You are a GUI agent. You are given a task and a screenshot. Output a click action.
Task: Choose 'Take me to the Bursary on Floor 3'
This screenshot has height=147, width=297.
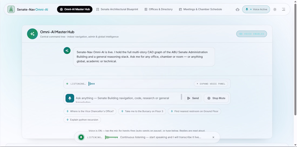tap(142, 111)
